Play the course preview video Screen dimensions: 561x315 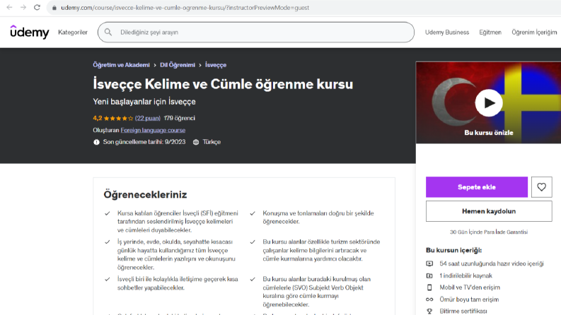coord(489,103)
